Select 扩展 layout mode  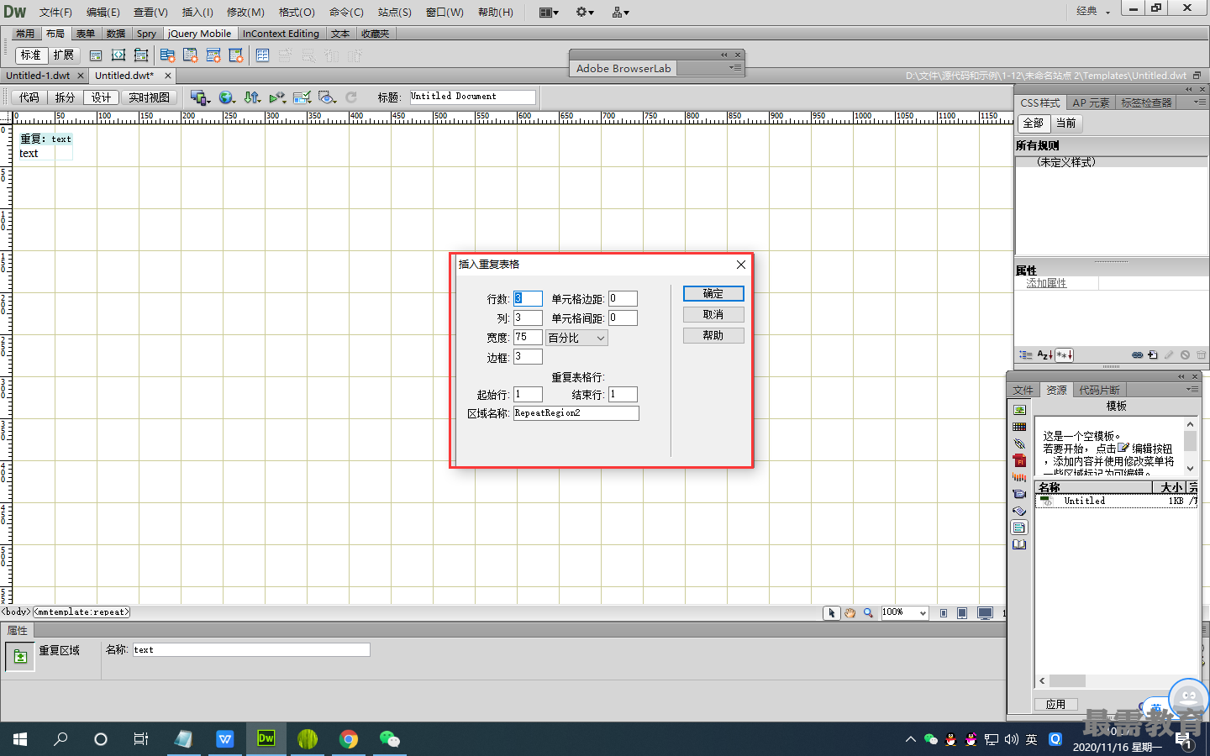tap(63, 55)
